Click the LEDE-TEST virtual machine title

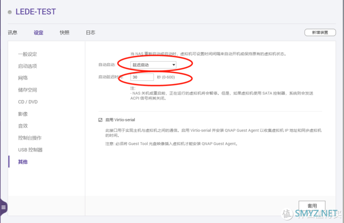(36, 12)
